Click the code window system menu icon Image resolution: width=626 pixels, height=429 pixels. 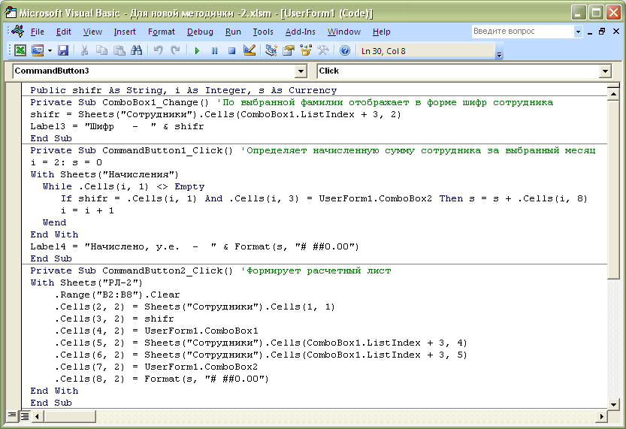pos(17,31)
